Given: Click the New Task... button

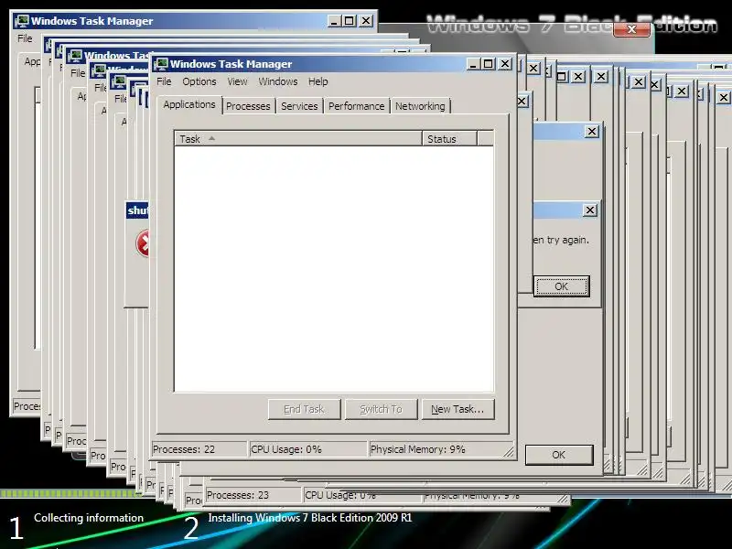Looking at the screenshot, I should pos(457,409).
